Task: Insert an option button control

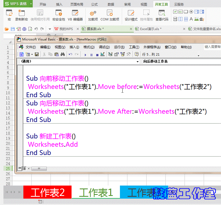Action: (x=191, y=12)
